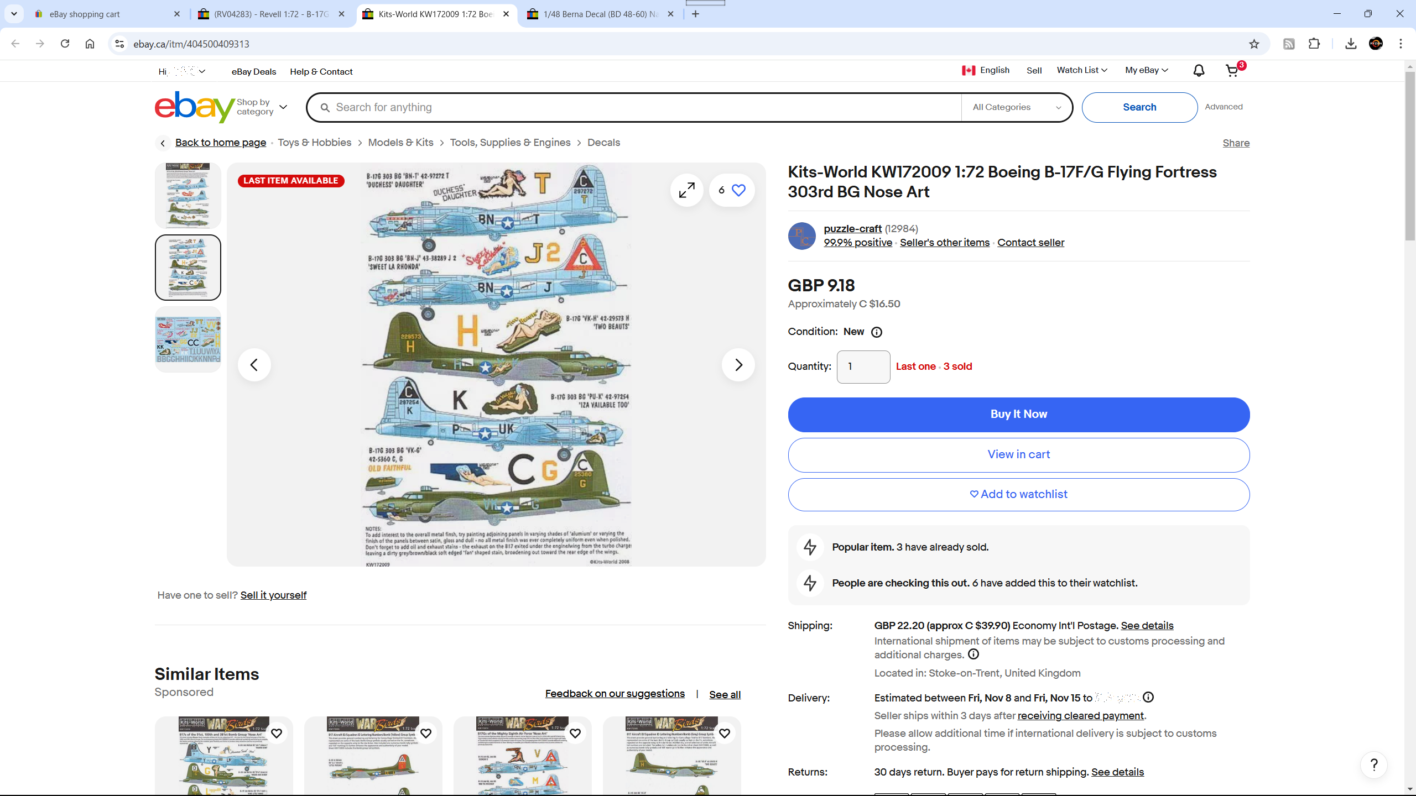Open the help question mark button
1416x796 pixels.
[x=1374, y=765]
